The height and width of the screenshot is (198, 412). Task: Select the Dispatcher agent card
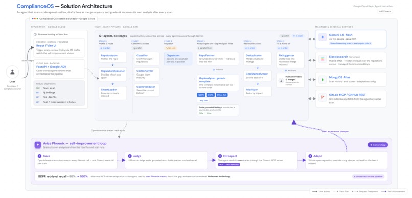click(x=178, y=58)
